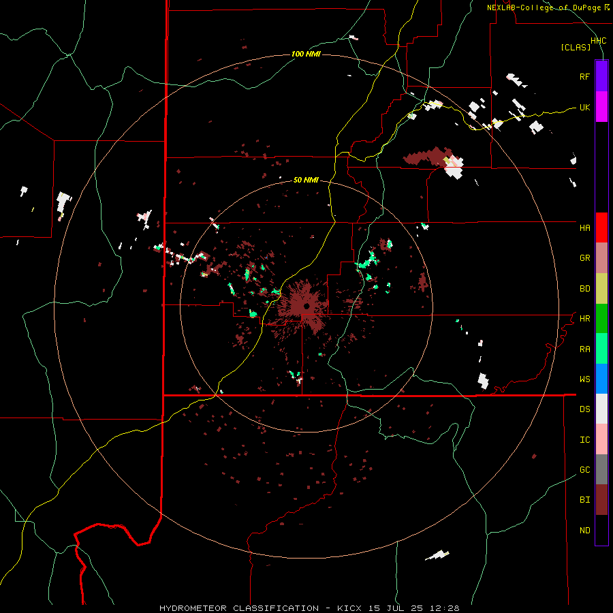Viewport: 613px width, 613px height.
Task: Click the RA legend label
Action: pyautogui.click(x=584, y=349)
